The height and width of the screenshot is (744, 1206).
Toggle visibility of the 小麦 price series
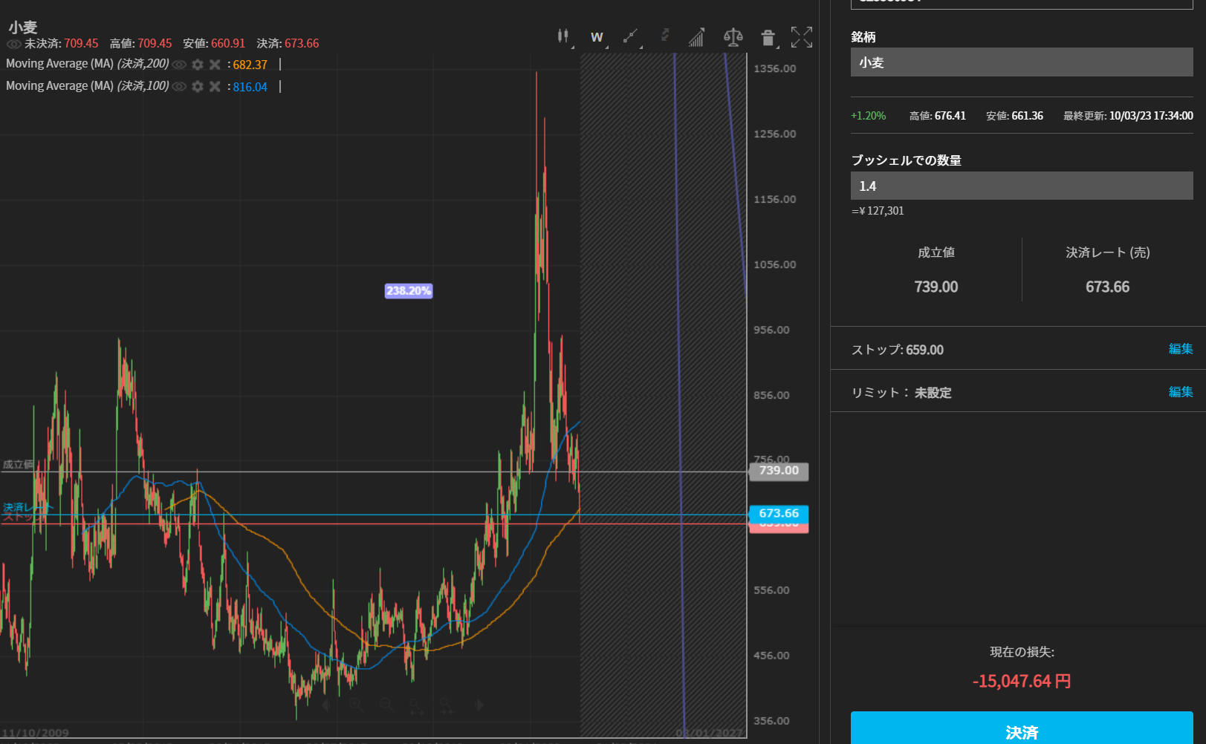[13, 44]
